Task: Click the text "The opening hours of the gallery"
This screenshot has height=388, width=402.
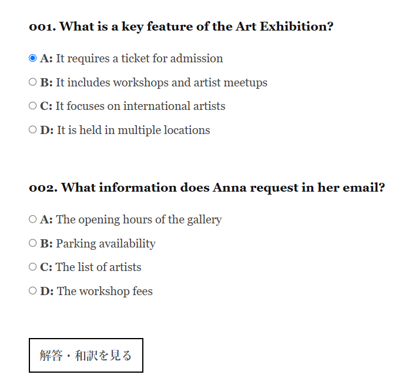Action: coord(139,220)
